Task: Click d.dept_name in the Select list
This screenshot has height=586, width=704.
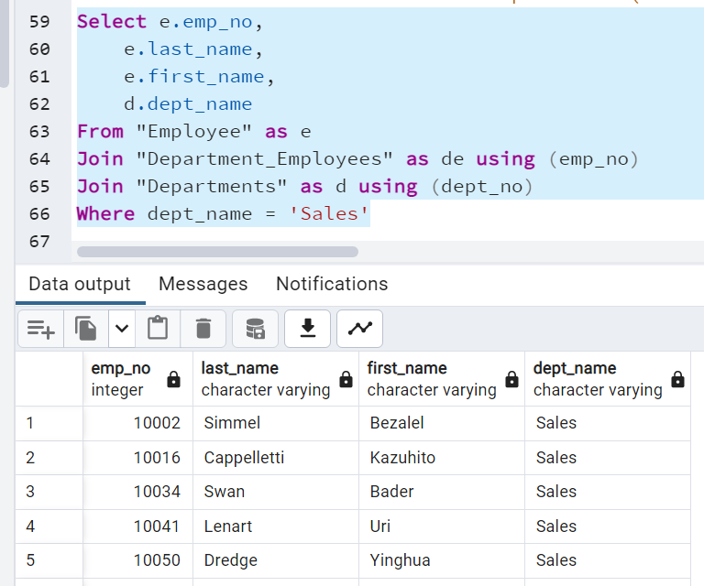Action: 188,104
